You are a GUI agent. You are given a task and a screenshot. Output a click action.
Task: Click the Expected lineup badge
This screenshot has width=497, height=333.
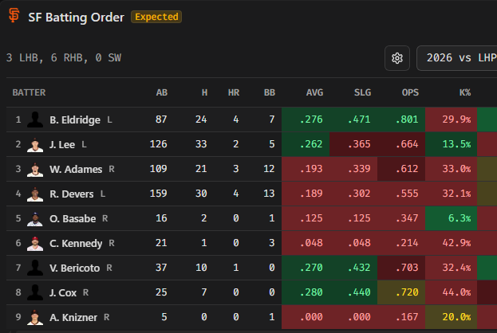pos(156,17)
